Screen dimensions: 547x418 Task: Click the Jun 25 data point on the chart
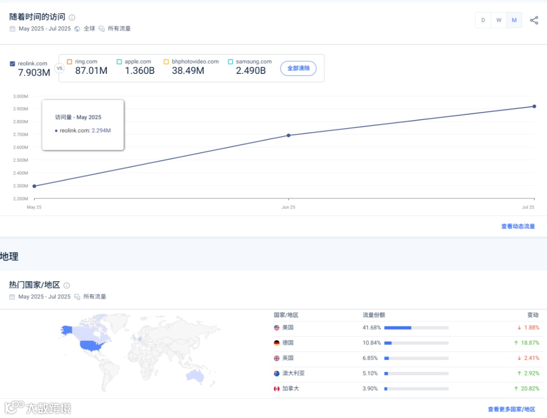(x=289, y=135)
